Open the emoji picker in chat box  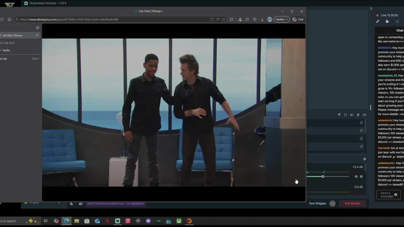(396, 195)
